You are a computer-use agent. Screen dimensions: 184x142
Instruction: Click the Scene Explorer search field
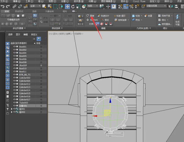tap(19, 39)
